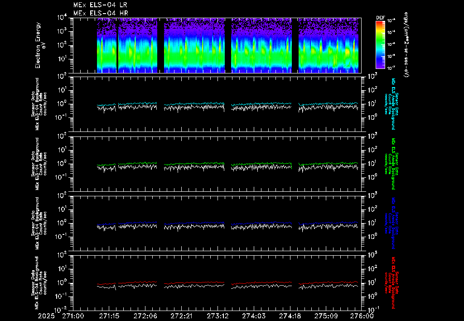Click the 10^-7 tick label on the color bar
This screenshot has height=321, width=464.
tap(391, 68)
